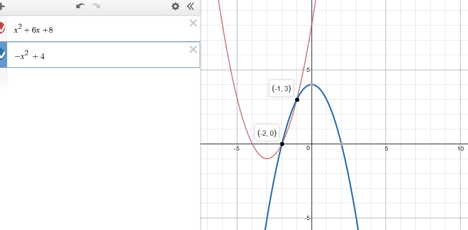468x230 pixels.
Task: Click the gray vertex point of blue parabola
Action: 311,85
